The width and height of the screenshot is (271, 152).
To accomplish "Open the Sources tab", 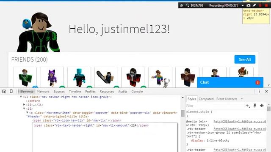I will (x=59, y=92).
